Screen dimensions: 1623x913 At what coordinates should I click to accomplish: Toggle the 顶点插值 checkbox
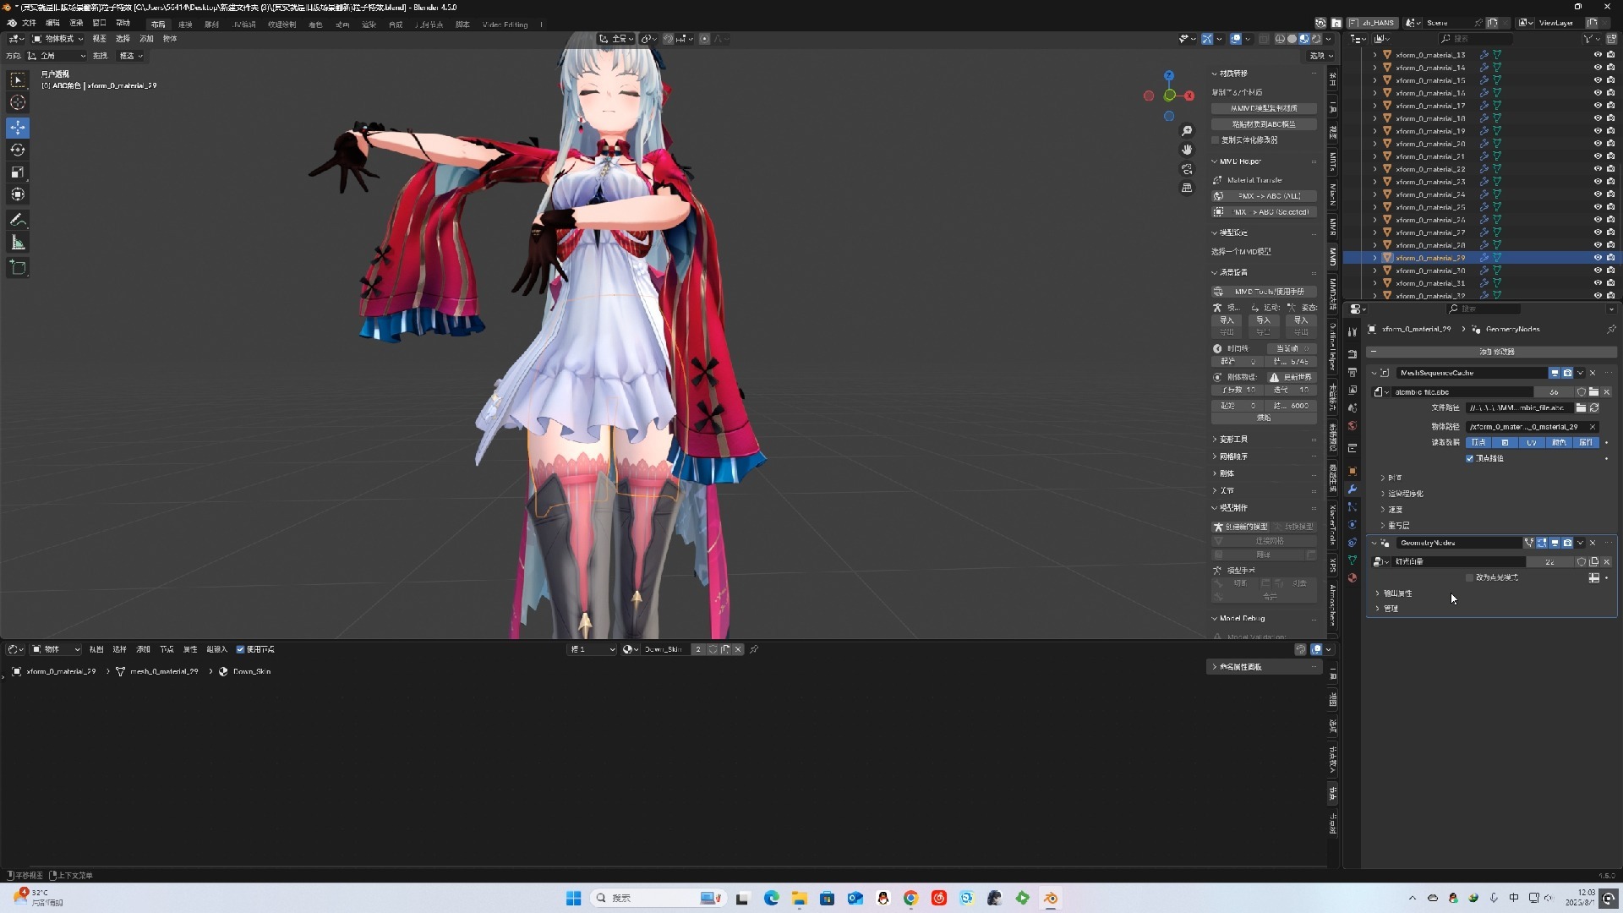point(1469,458)
